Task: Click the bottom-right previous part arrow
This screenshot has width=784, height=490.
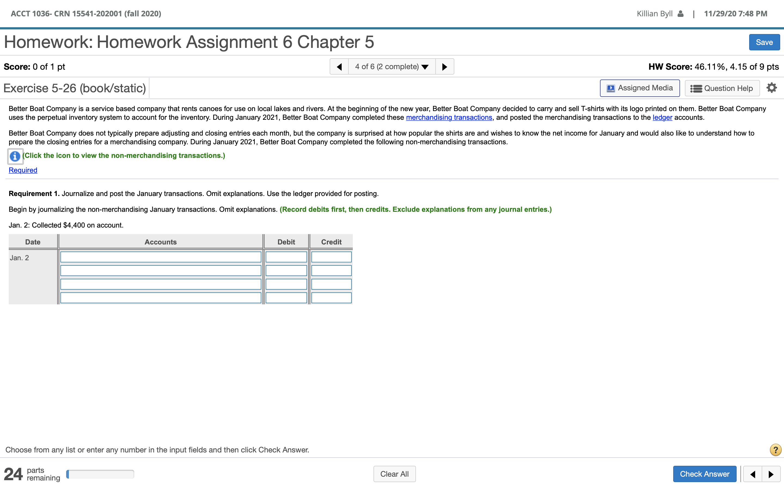Action: 753,474
